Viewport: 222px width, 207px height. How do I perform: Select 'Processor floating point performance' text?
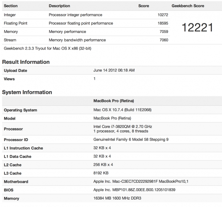tap(81, 23)
